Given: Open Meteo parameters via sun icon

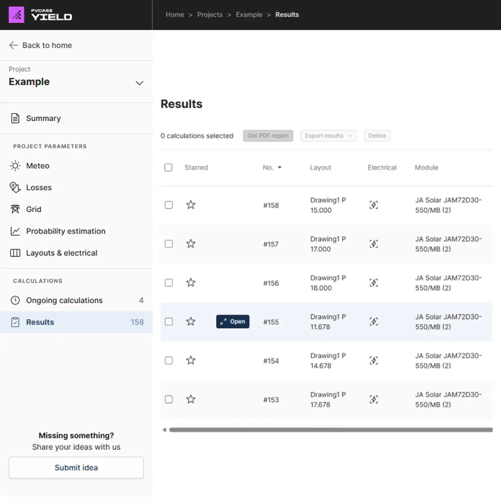Looking at the screenshot, I should [x=15, y=166].
